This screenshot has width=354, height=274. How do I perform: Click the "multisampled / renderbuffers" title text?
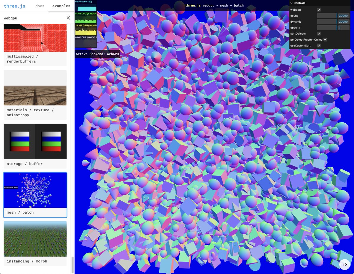tap(23, 59)
